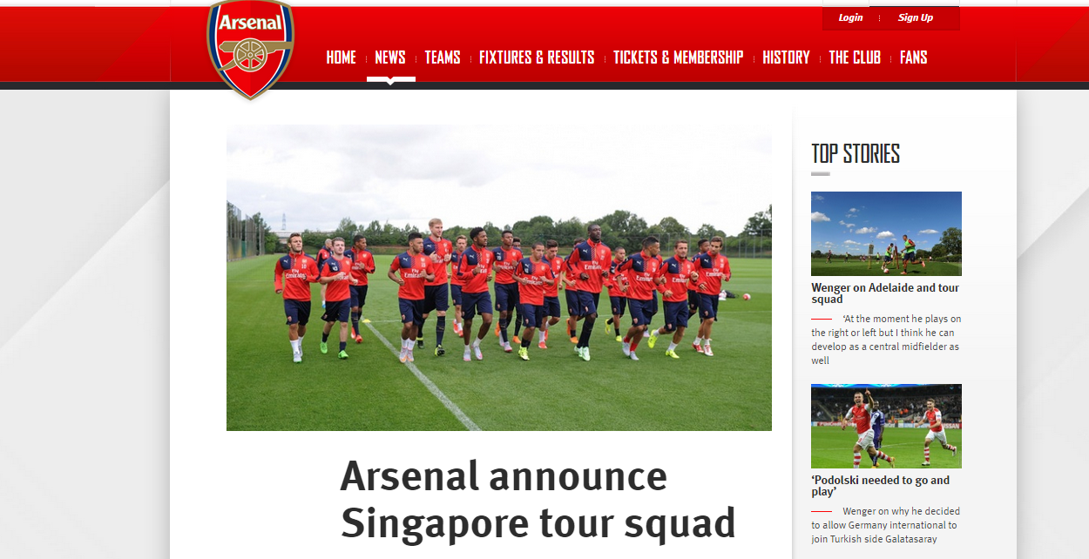Image resolution: width=1089 pixels, height=559 pixels.
Task: Click the Galatasaray story summary text
Action: click(885, 525)
